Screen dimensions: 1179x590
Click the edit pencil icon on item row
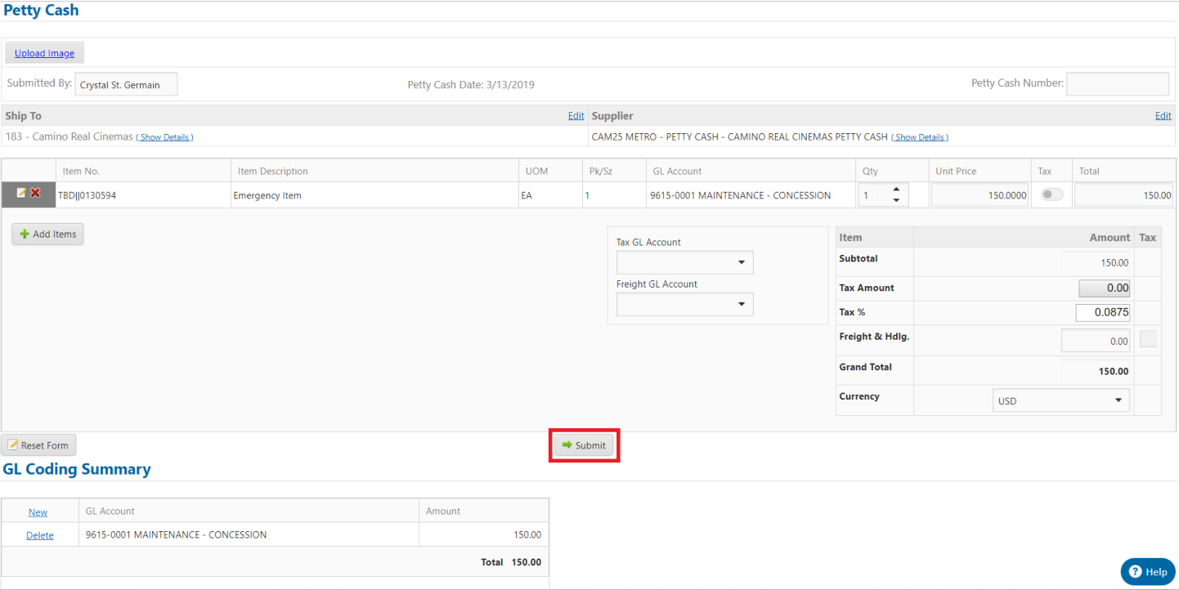coord(21,194)
